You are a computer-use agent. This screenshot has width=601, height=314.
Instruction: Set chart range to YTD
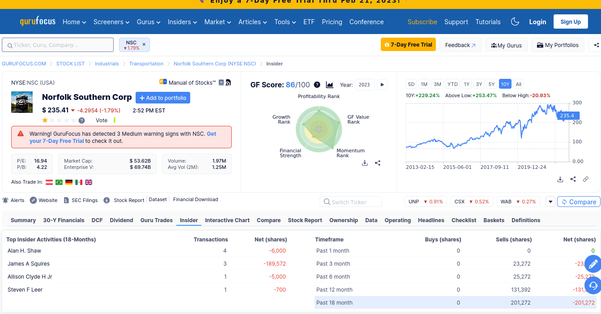click(453, 84)
